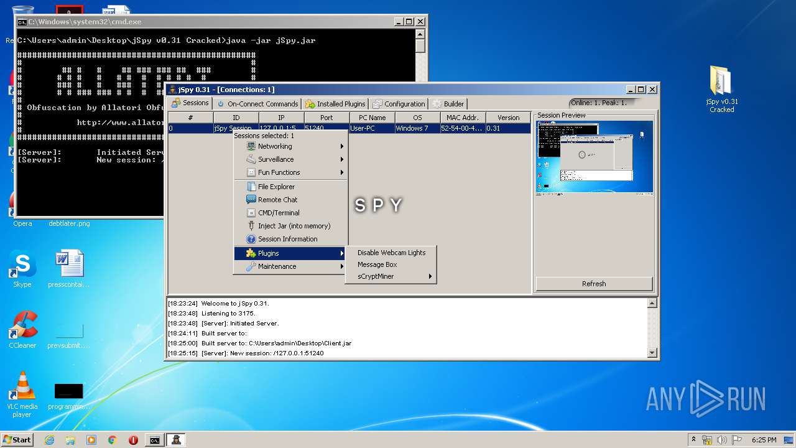Click the Refresh button

coord(594,284)
